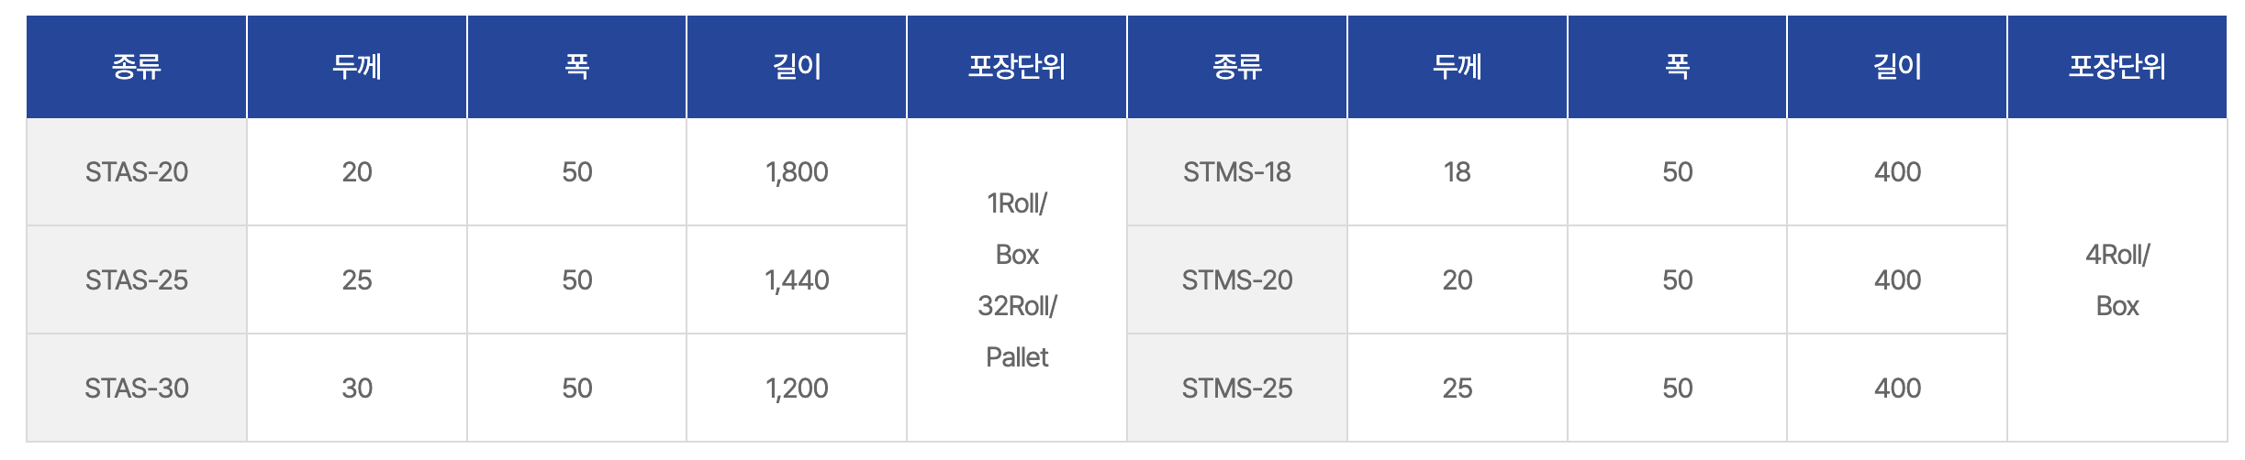Click the 포장단위 header above 4Roll/Box
Viewport: 2245px width, 460px height.
point(2117,67)
